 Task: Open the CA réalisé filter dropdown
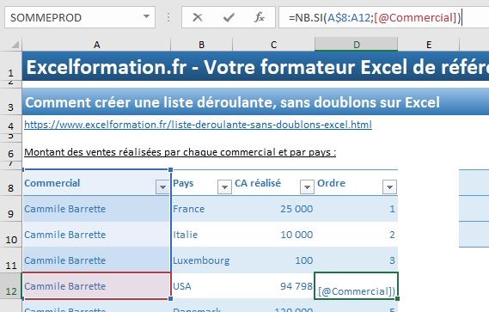pos(307,187)
